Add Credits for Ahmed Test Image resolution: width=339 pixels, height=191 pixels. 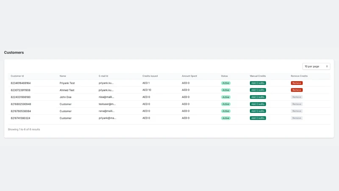258,90
